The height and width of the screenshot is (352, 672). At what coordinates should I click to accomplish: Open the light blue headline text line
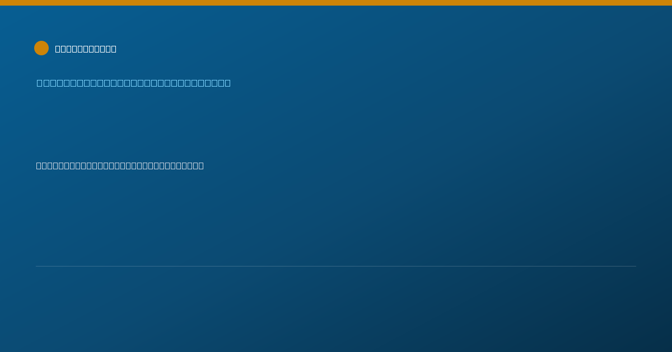(134, 83)
